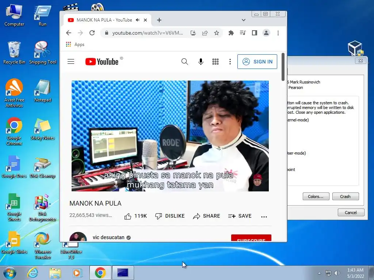Open the Chrome three-dot menu
The height and width of the screenshot is (280, 374).
(278, 33)
